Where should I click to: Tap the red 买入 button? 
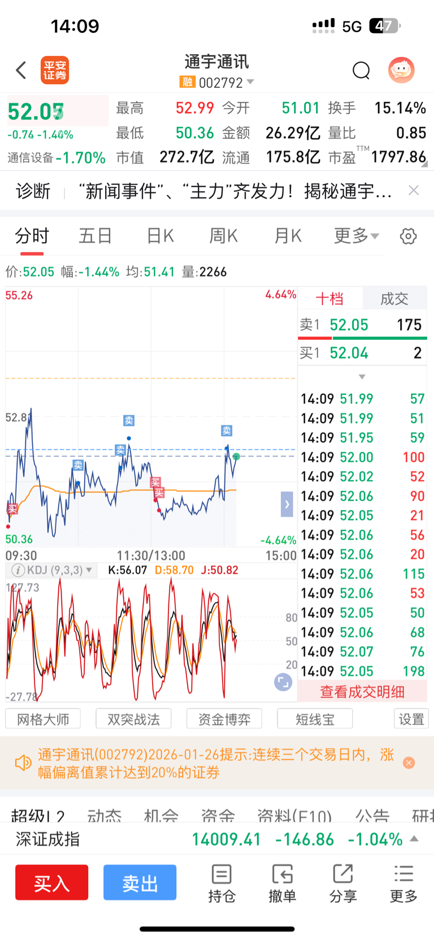pyautogui.click(x=52, y=882)
